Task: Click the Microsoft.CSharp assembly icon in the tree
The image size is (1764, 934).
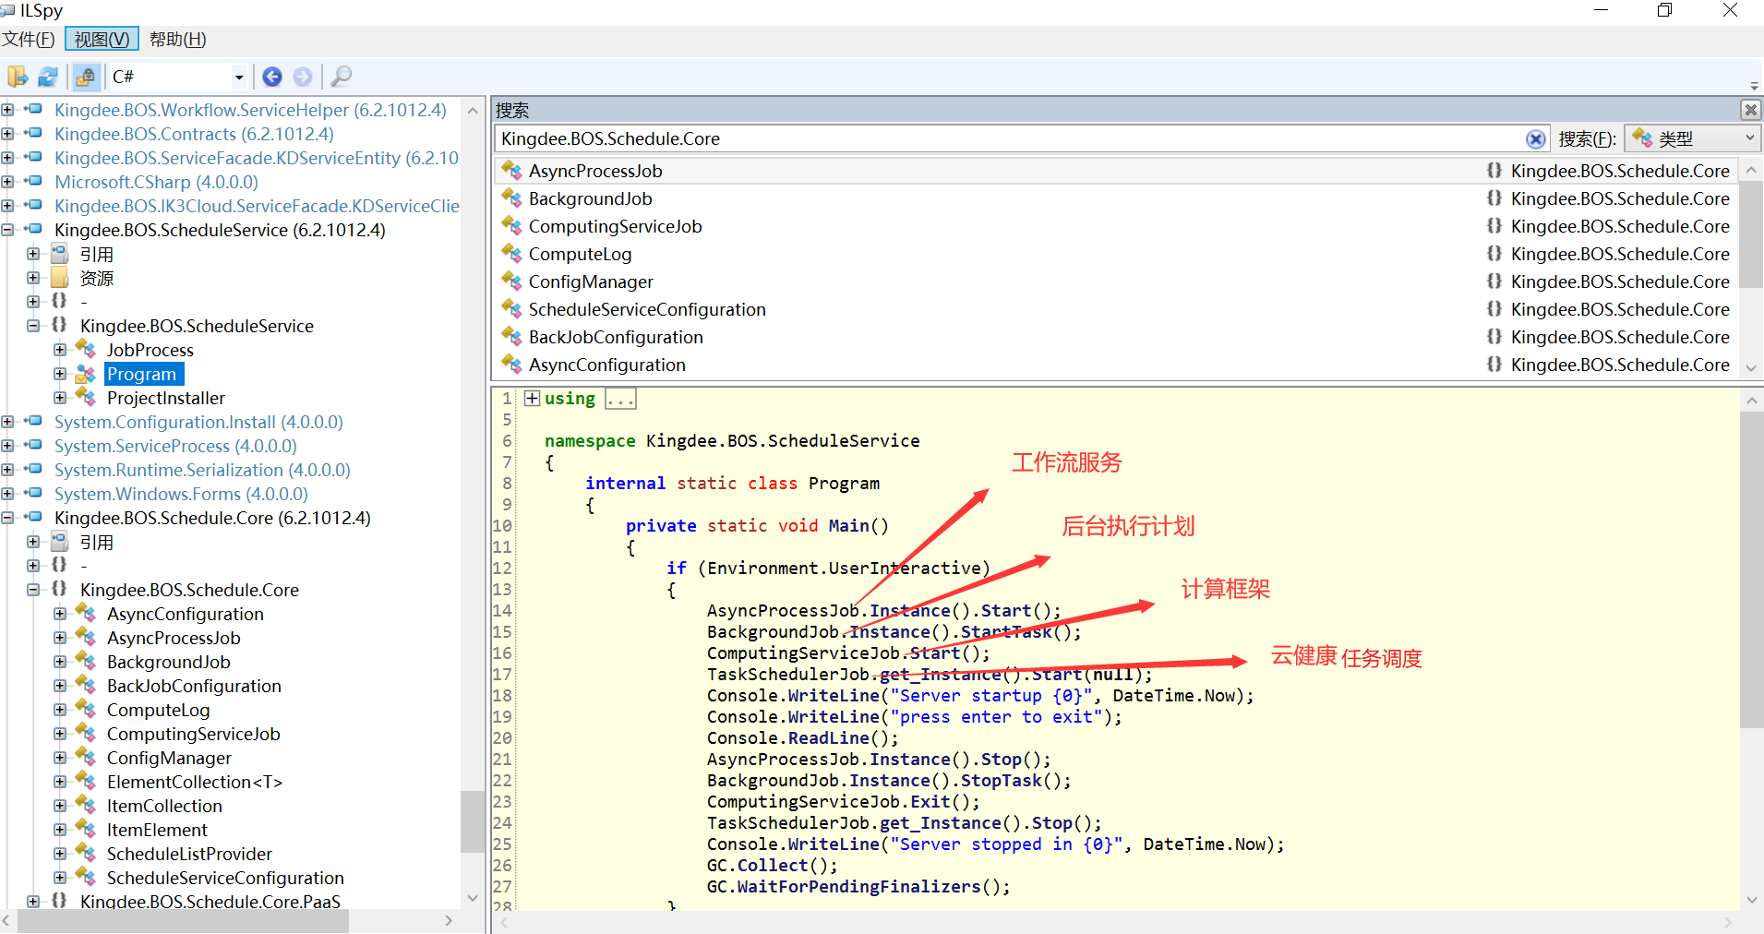Action: pos(33,182)
